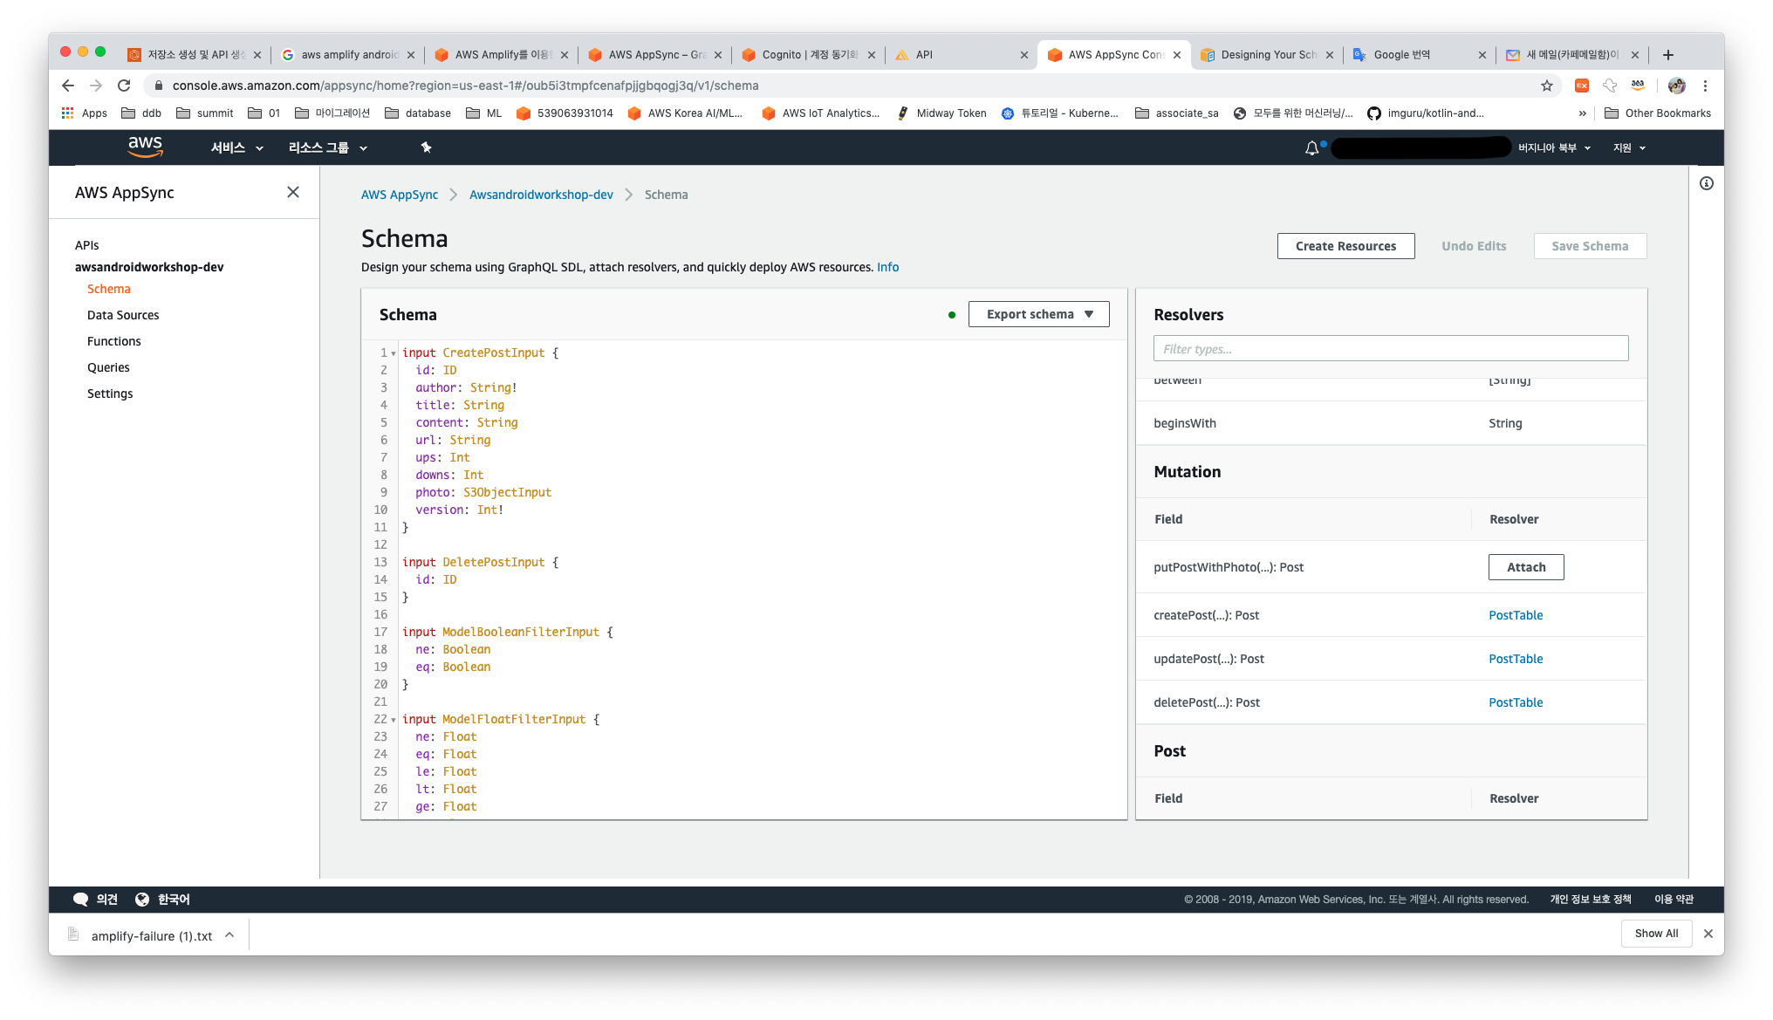
Task: Click the Chrome profile avatar icon
Action: (1676, 86)
